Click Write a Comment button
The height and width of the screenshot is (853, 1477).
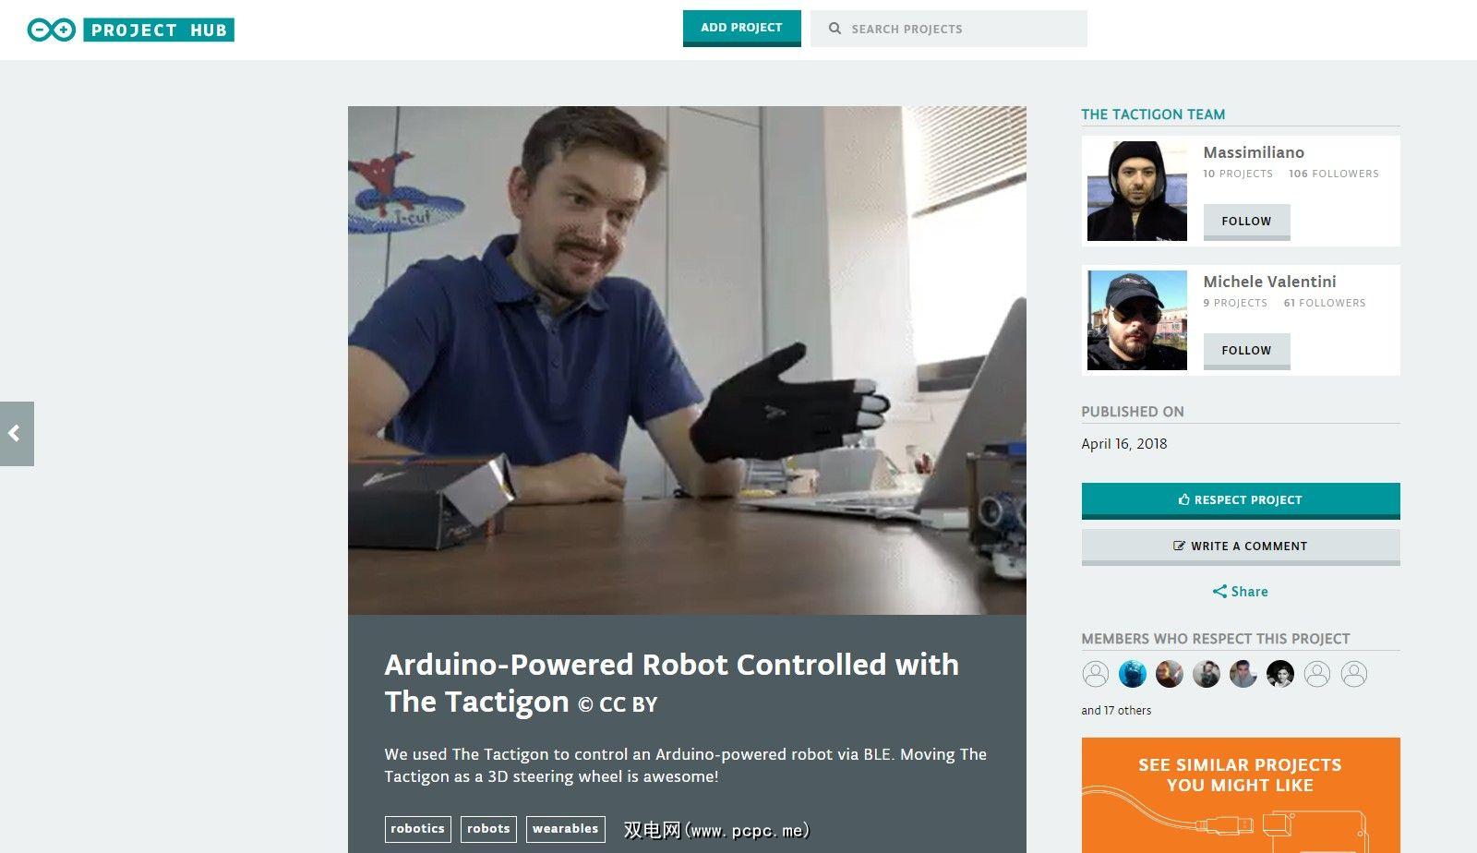[1240, 547]
